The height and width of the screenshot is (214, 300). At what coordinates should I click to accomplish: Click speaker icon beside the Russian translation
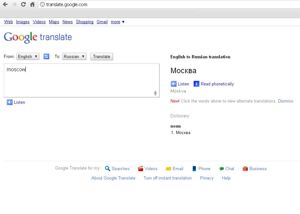coord(174,84)
